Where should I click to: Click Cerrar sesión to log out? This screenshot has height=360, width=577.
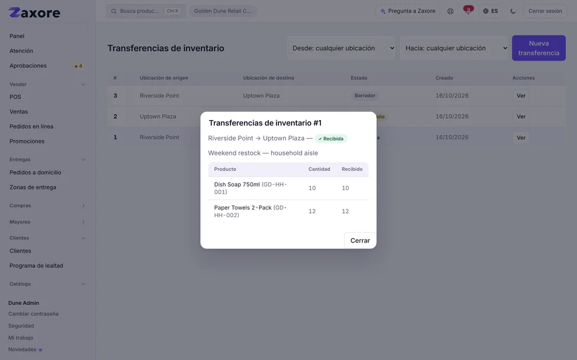[545, 11]
